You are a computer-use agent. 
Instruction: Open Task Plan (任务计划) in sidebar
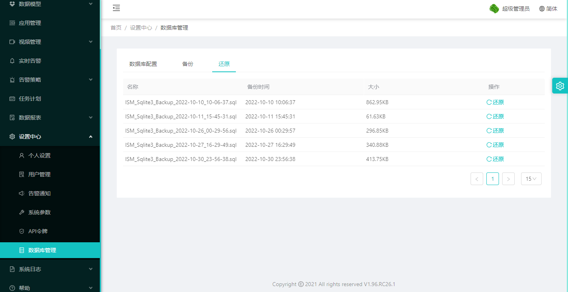(30, 99)
